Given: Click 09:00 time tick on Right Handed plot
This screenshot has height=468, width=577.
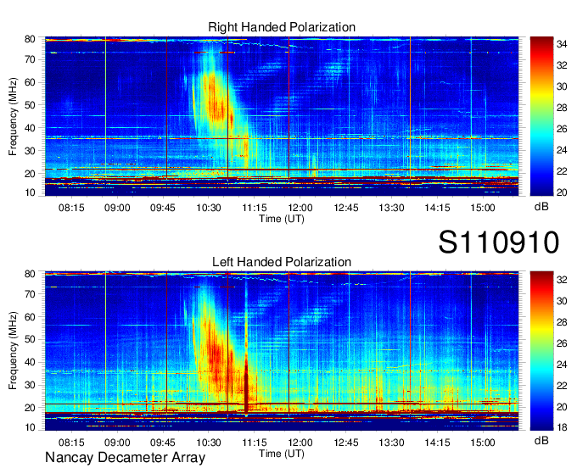Looking at the screenshot, I should [117, 208].
